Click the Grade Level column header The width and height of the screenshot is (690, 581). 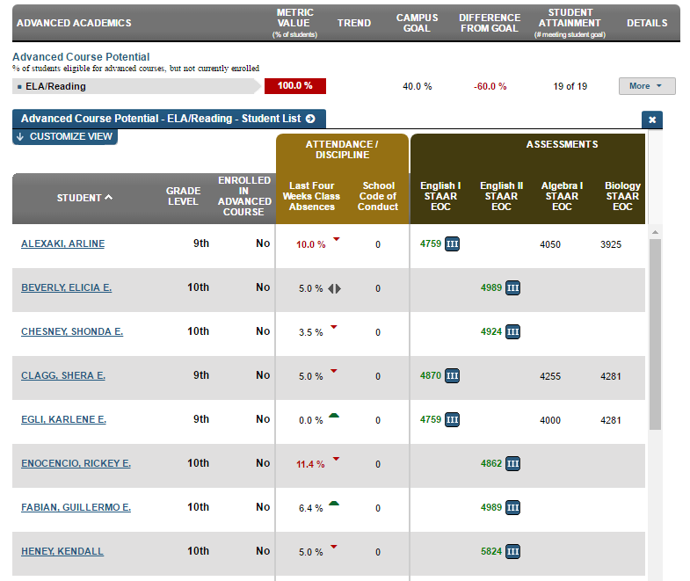183,196
